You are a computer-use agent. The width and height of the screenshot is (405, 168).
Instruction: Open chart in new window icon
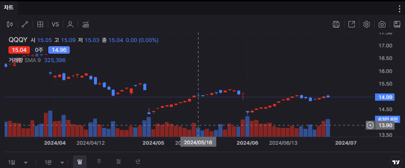click(352, 24)
